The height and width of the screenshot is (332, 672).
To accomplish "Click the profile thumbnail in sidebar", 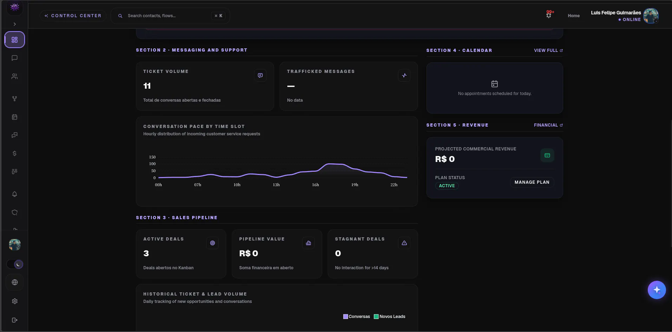I will click(15, 245).
